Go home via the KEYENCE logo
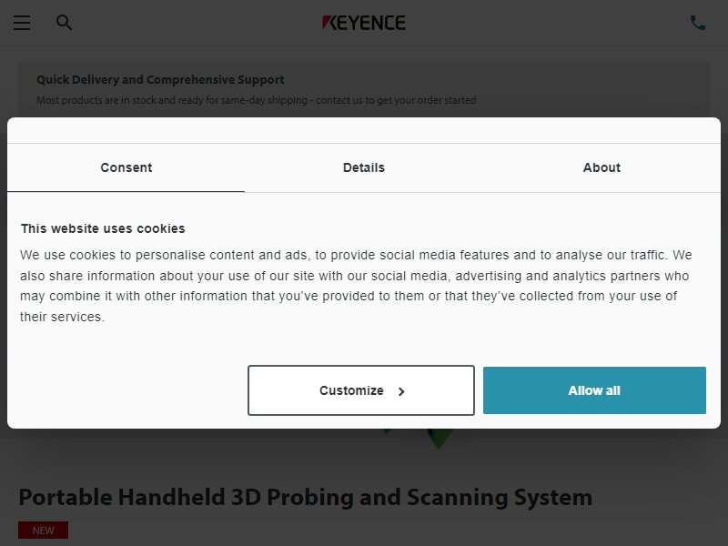Screen dimensions: 728x546 pos(364,23)
